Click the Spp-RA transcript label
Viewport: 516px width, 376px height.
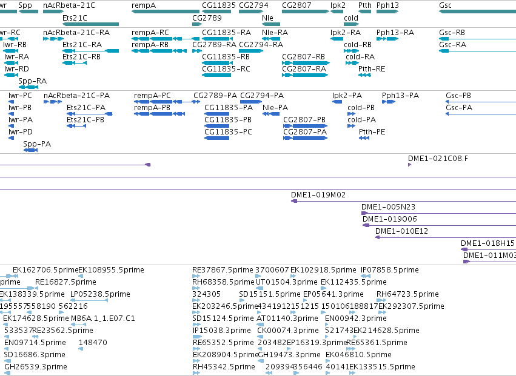(32, 81)
